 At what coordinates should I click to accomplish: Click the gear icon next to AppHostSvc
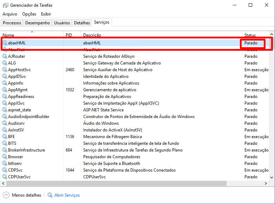click(5, 70)
